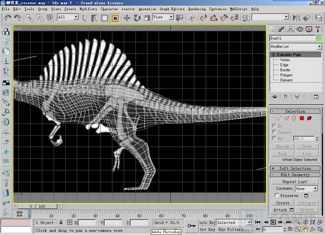Viewport: 325px width, 235px height.
Task: Open the Layer Manager icon
Action: pos(318,18)
